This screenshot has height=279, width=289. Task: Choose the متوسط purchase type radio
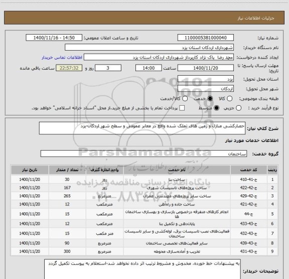tap(216, 108)
